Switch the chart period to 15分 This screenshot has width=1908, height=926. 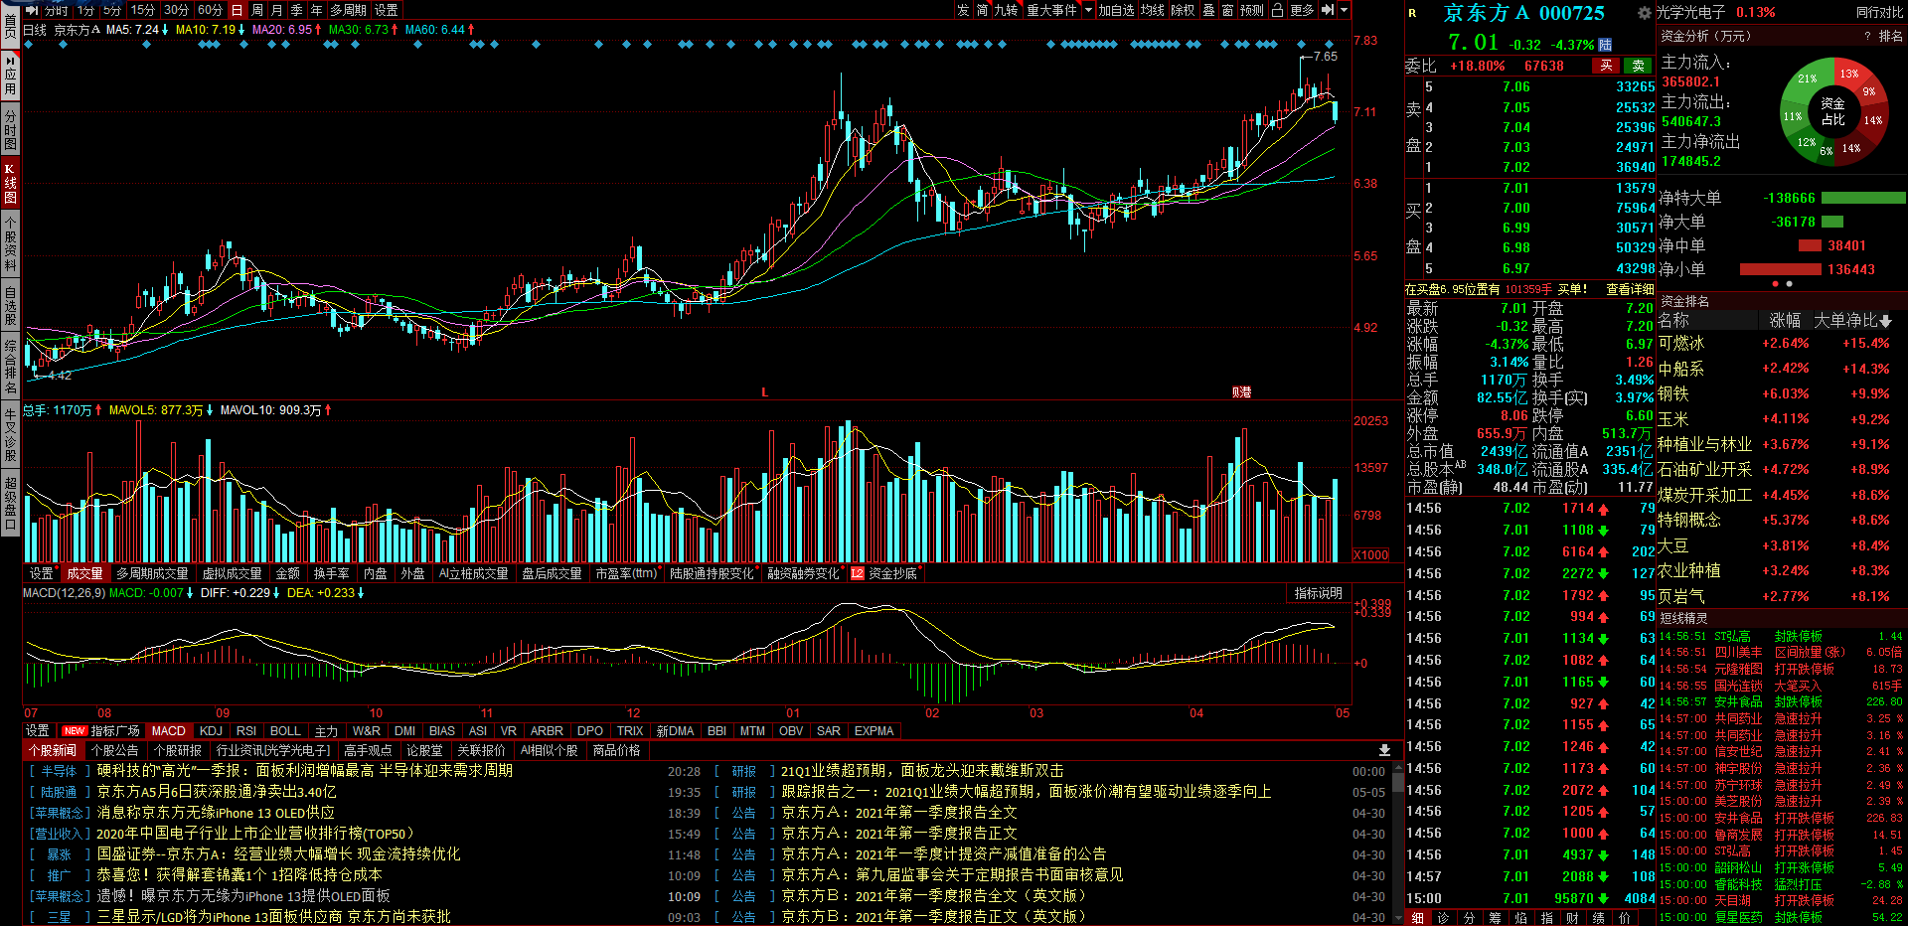coord(143,10)
